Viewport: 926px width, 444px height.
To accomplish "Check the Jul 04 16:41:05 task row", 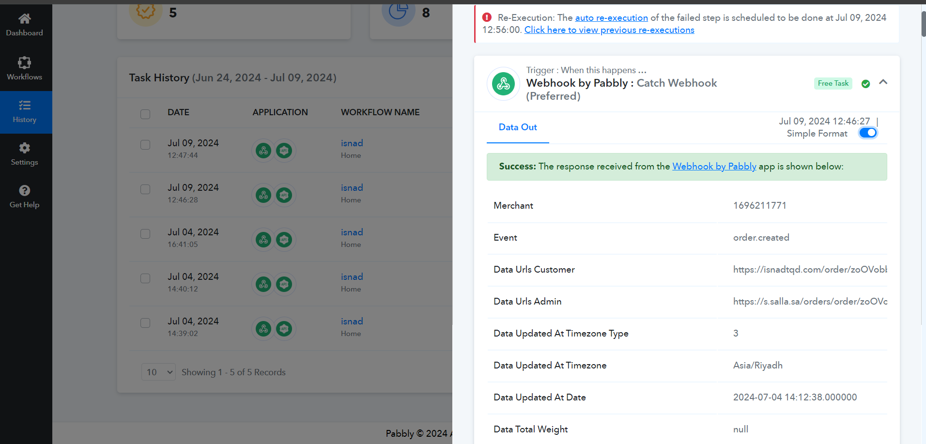I will [145, 234].
